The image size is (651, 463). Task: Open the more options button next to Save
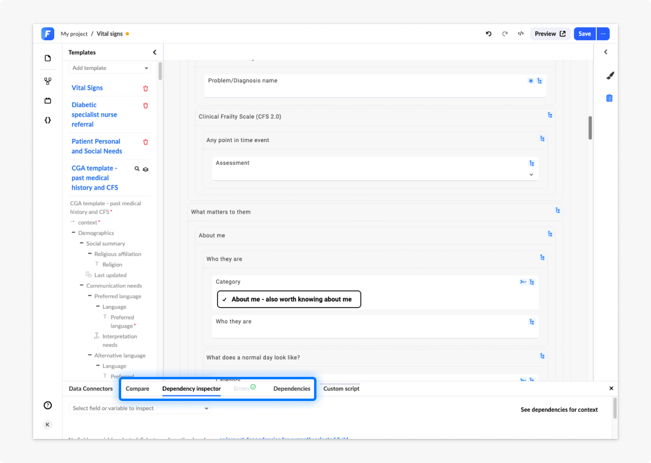[x=603, y=34]
